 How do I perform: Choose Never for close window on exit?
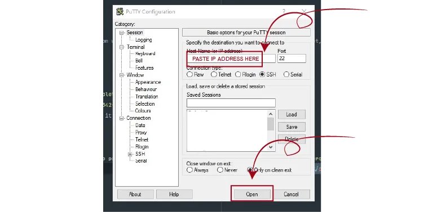tap(220, 170)
